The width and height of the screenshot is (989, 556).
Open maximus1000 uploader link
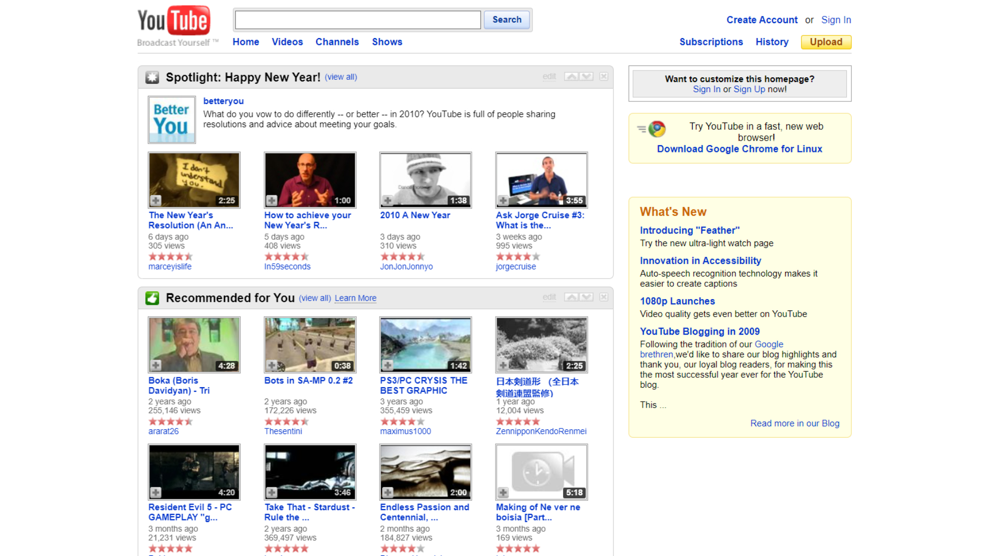pos(405,431)
